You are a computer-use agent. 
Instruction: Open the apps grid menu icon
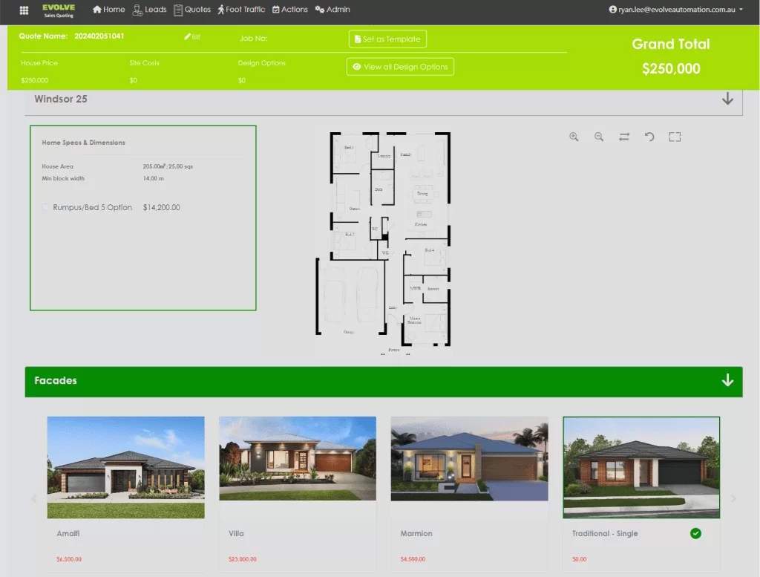point(24,10)
